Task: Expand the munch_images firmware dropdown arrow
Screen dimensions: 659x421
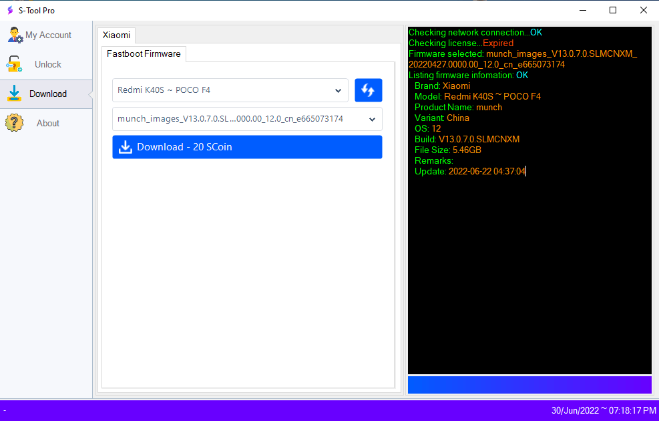Action: click(372, 120)
